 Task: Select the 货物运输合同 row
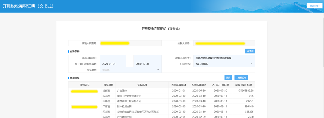178,112
